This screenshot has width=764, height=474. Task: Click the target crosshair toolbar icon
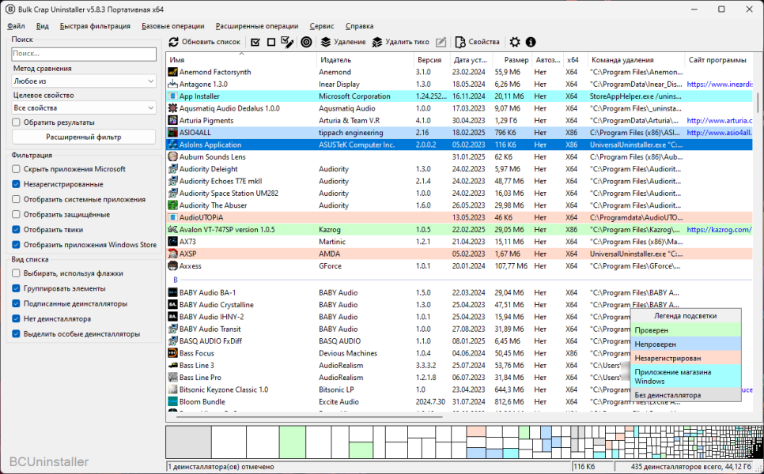pos(306,43)
